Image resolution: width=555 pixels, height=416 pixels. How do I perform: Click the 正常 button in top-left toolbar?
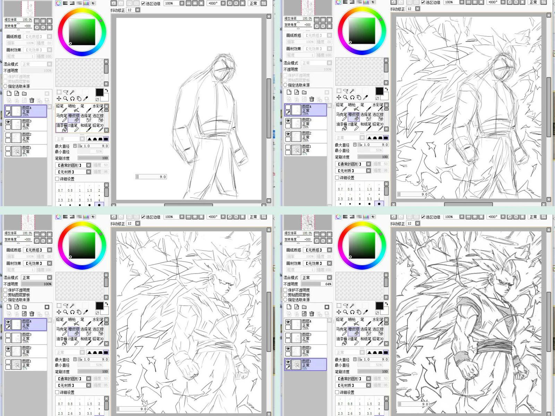tap(254, 3)
